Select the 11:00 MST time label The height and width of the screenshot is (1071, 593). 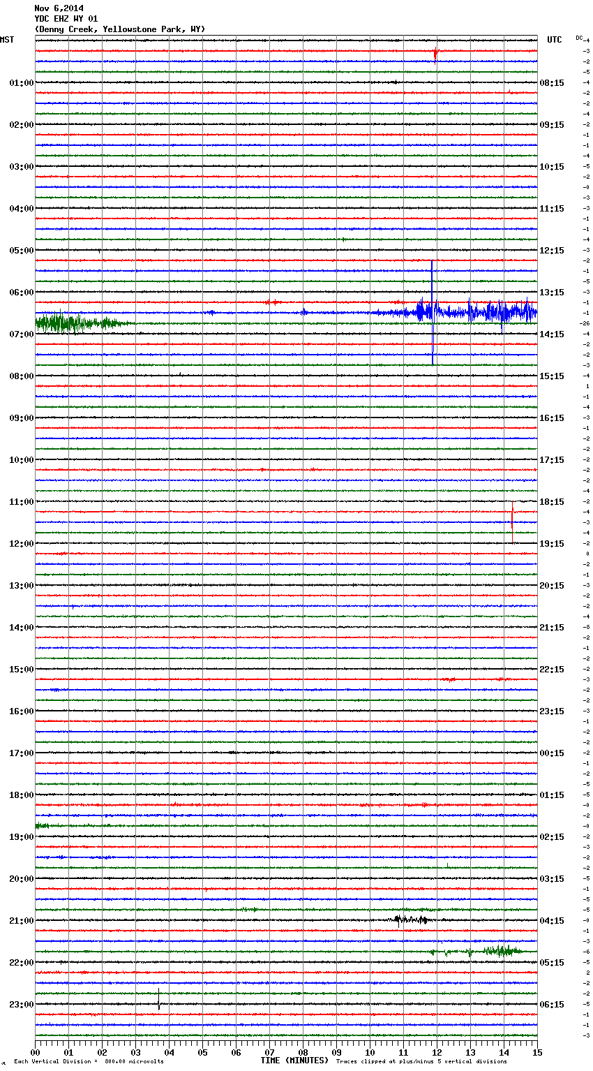click(x=22, y=502)
